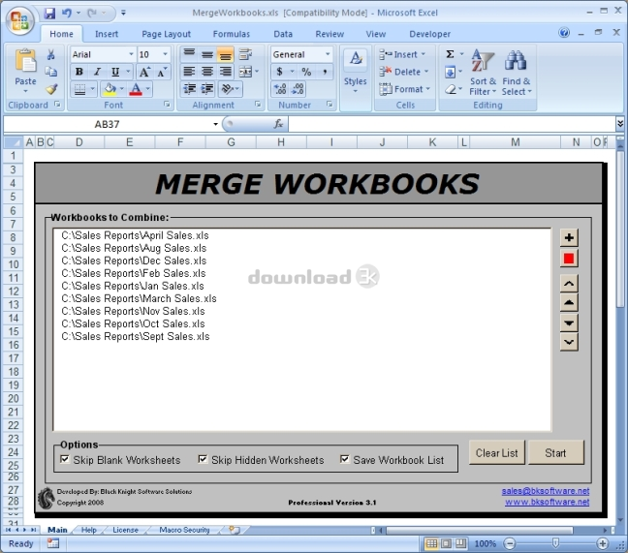The width and height of the screenshot is (628, 553).
Task: Click Increase Decimal
Action: coord(279,89)
